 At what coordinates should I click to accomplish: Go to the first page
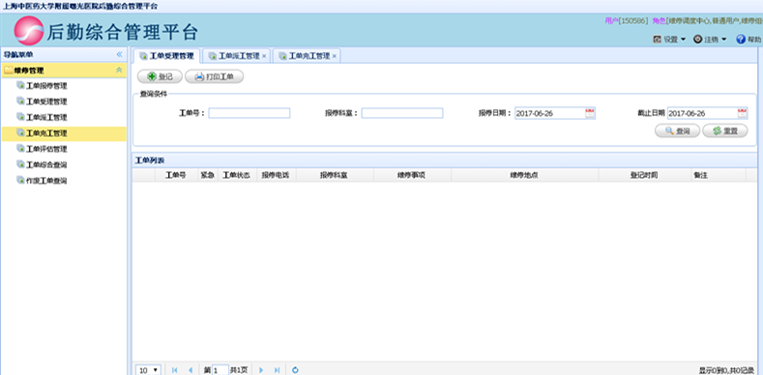[x=175, y=370]
